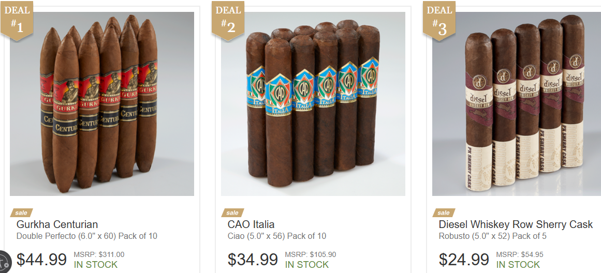Click the Deal #2 ribbon badge
The image size is (601, 273).
pyautogui.click(x=228, y=20)
